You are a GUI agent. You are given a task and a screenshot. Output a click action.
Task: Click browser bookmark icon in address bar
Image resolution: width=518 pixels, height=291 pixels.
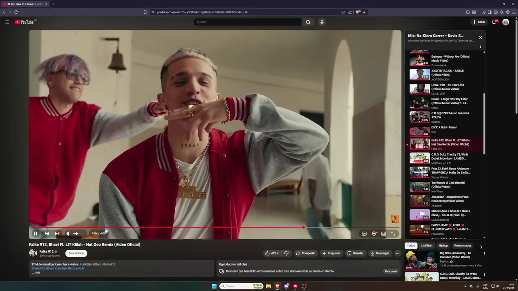tap(145, 12)
